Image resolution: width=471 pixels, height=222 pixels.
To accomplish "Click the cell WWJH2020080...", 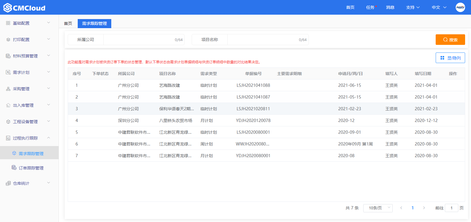I will [253, 144].
